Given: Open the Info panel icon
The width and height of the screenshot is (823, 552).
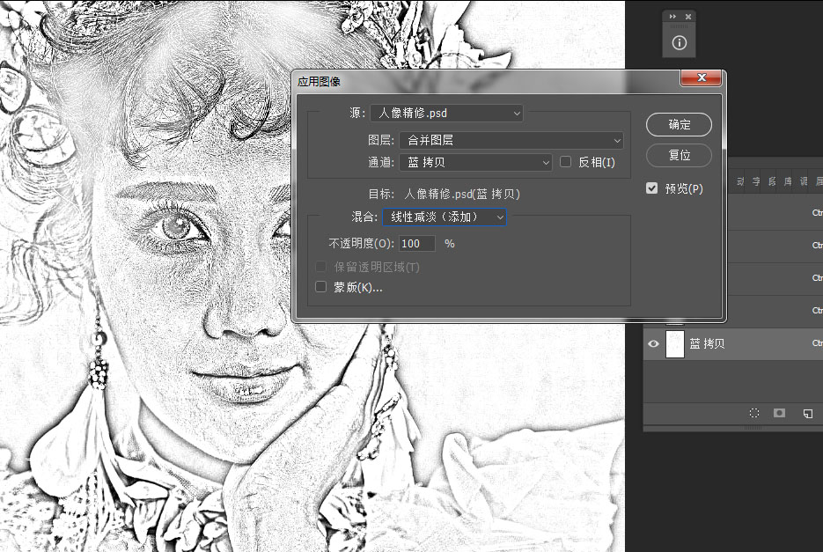Looking at the screenshot, I should pyautogui.click(x=680, y=42).
